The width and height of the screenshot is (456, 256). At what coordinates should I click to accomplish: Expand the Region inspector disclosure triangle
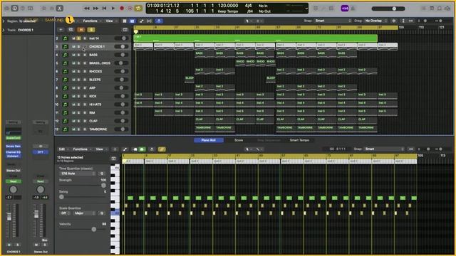(4, 21)
